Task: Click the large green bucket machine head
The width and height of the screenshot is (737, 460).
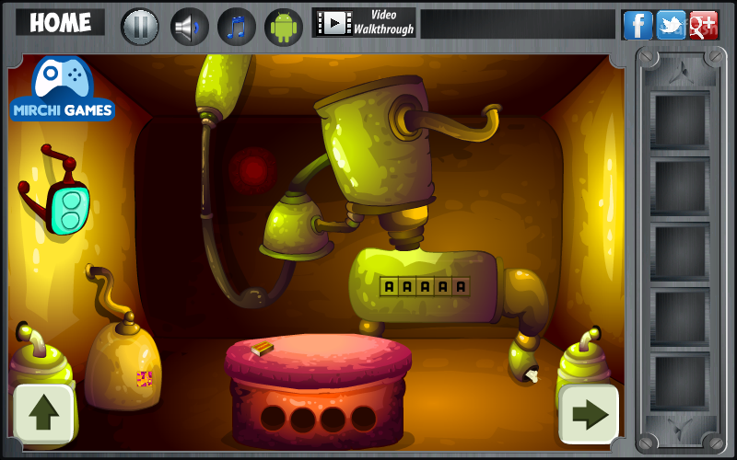Action: pyautogui.click(x=376, y=145)
